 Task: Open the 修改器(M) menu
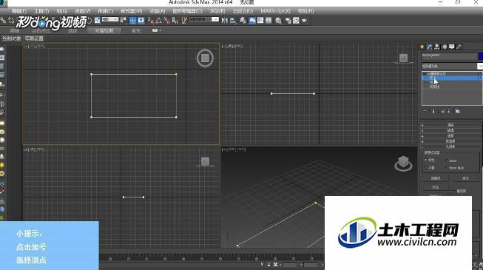click(131, 11)
